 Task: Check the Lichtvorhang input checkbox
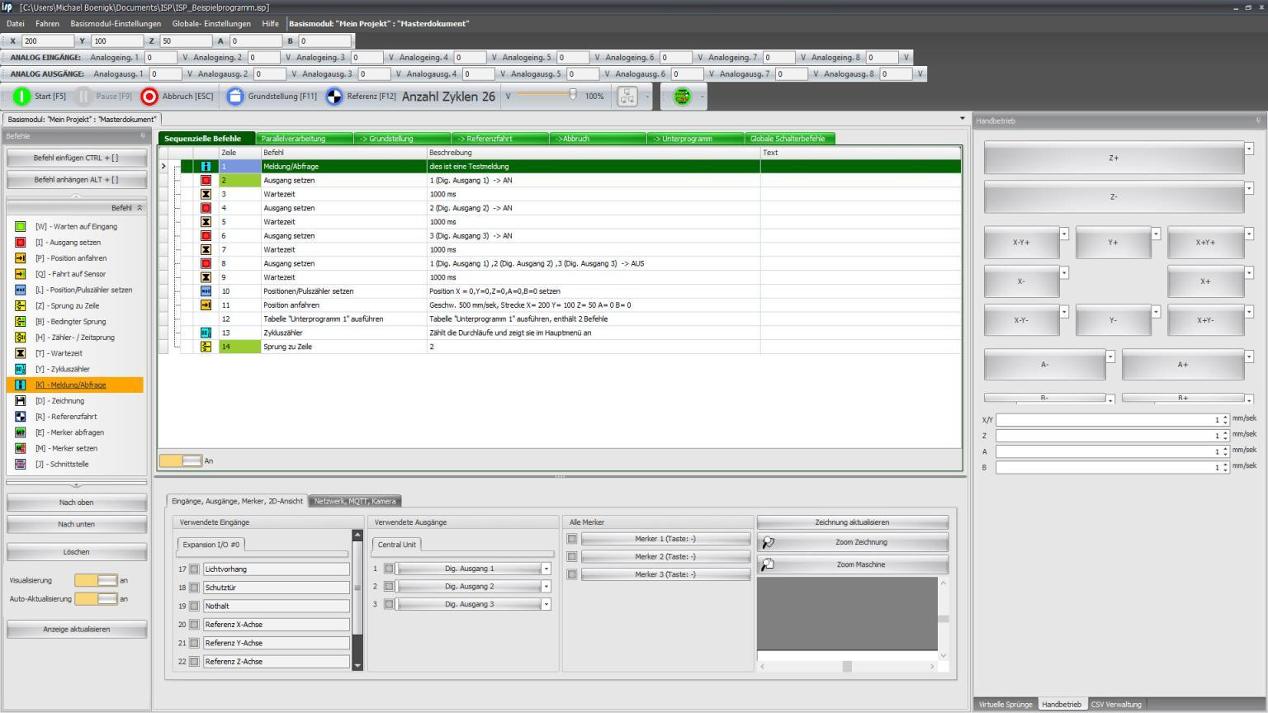(193, 569)
